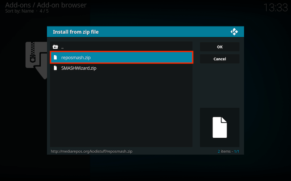291x181 pixels.
Task: Click the file icon beside SMASHWizard.zip
Action: pyautogui.click(x=55, y=68)
